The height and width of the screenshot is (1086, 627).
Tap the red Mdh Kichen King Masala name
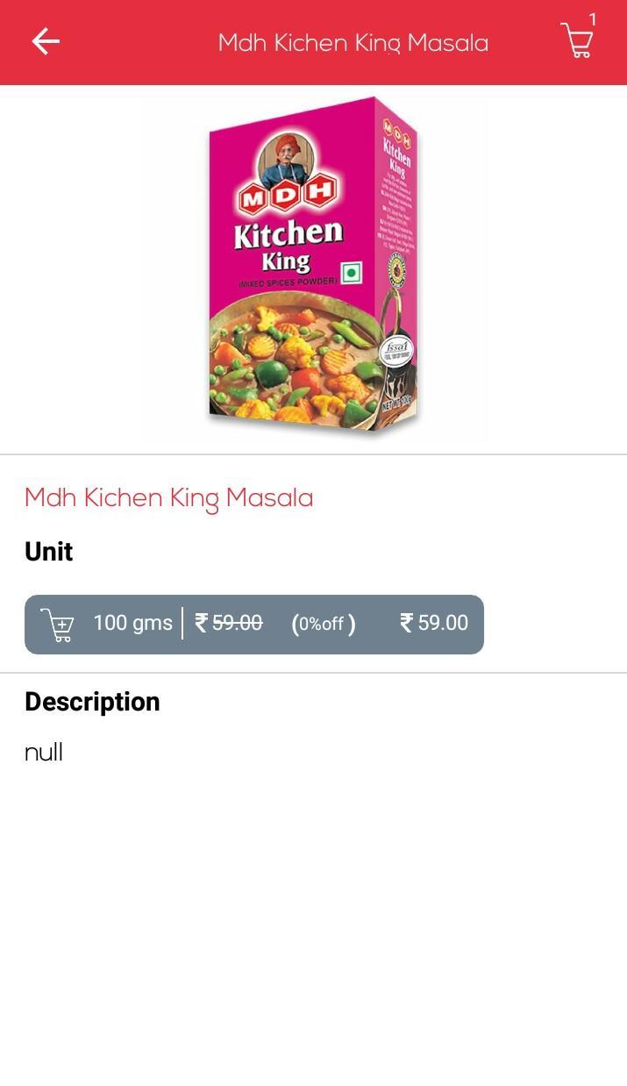(168, 499)
